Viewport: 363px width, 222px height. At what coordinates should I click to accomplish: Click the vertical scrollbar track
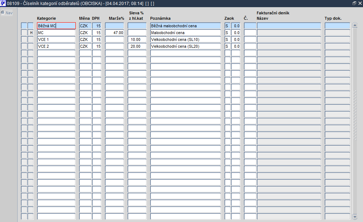355,121
